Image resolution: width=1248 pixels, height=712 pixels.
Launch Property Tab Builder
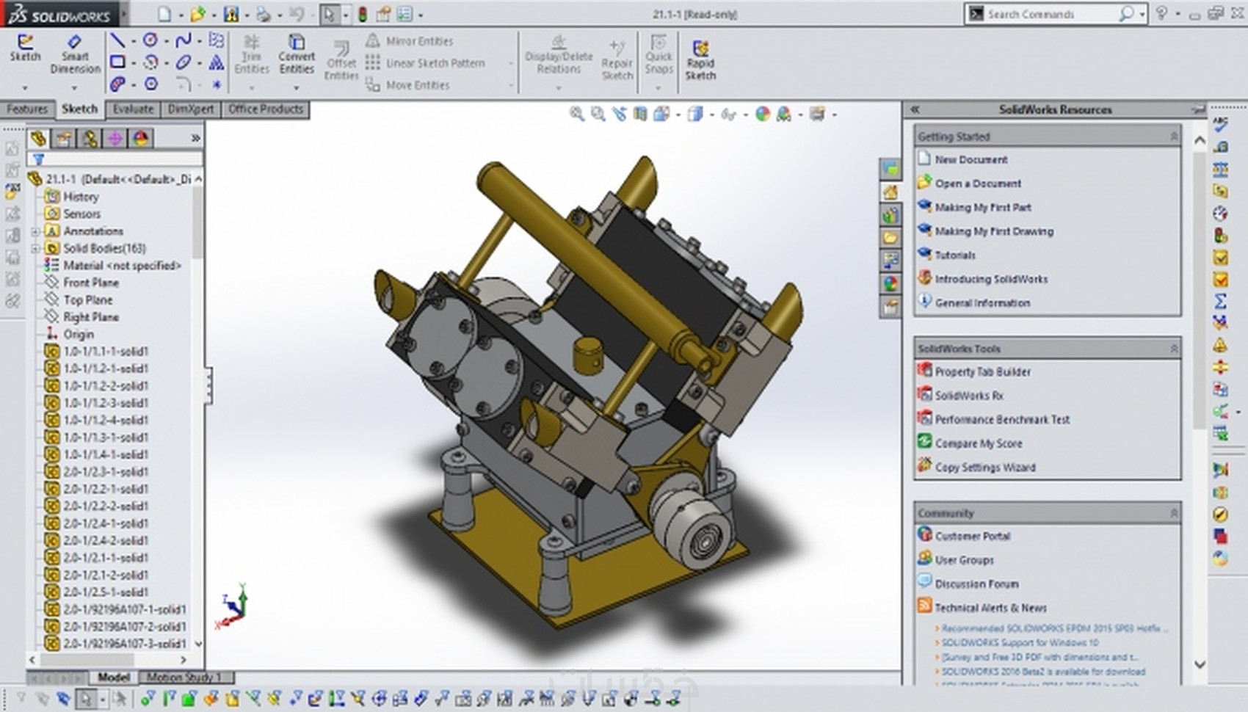[982, 372]
